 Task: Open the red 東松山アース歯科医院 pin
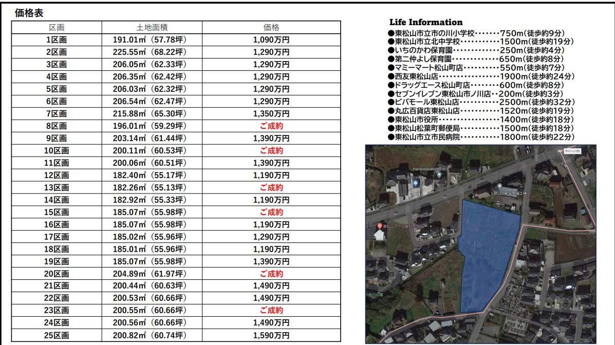pyautogui.click(x=380, y=226)
